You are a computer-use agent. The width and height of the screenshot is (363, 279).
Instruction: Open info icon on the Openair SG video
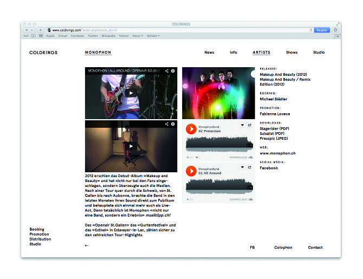[173, 71]
